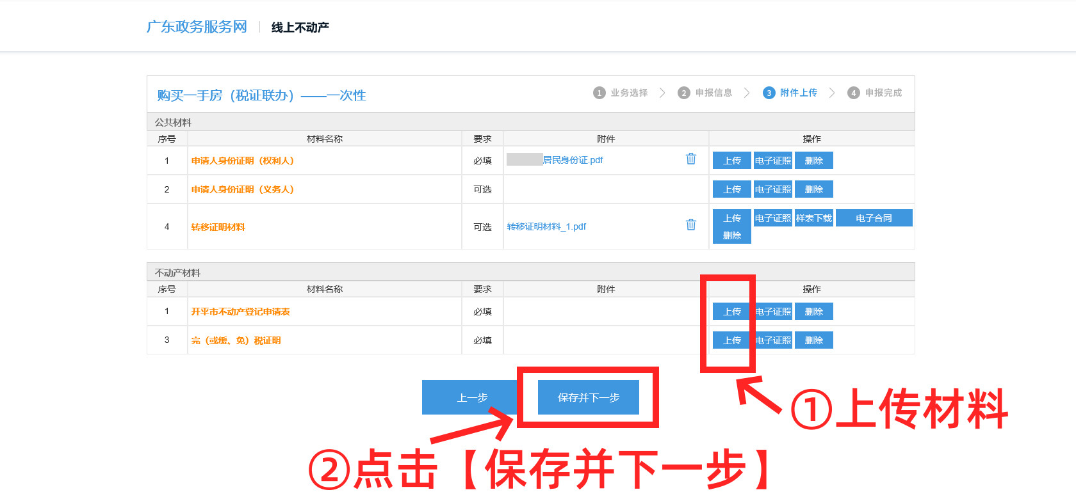Viewport: 1076px width, 499px height.
Task: Click 电子合同 for 转移证明材料
Action: coord(874,218)
